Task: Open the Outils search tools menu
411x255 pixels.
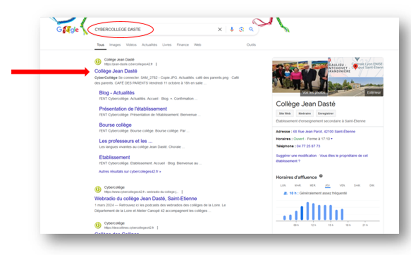Action: click(251, 45)
